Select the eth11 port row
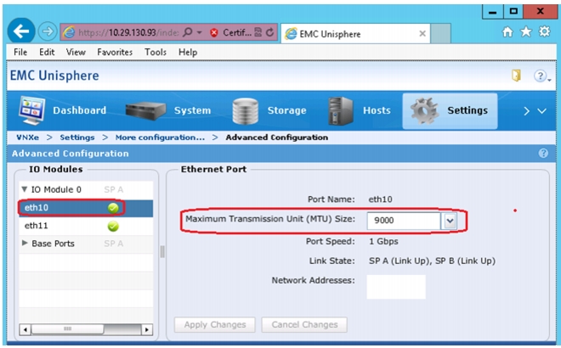Viewport: 561px width, 348px height. tap(86, 226)
